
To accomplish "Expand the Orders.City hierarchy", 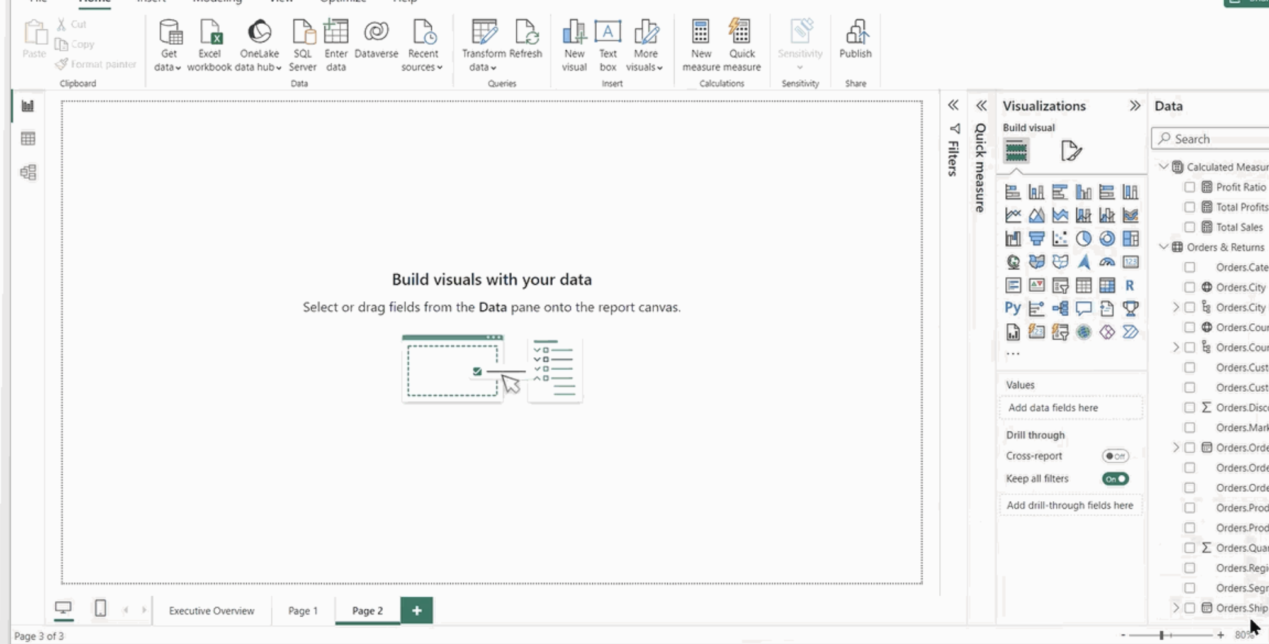I will 1175,307.
